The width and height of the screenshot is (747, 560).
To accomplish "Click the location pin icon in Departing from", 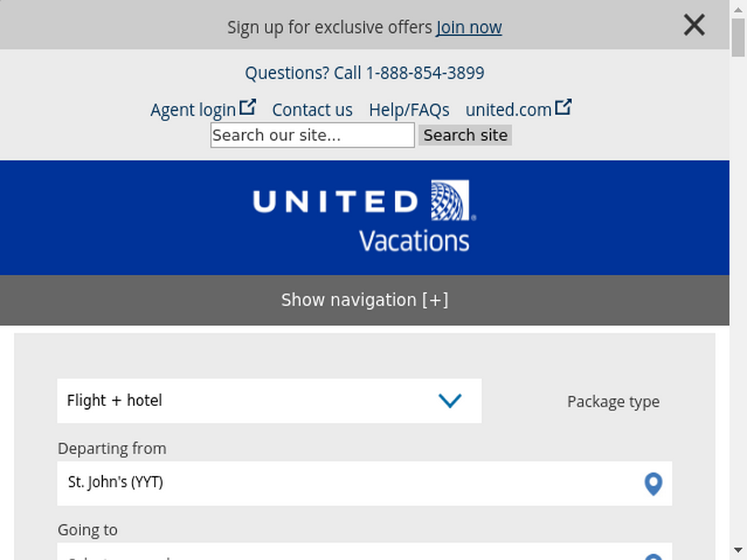I will (x=653, y=484).
